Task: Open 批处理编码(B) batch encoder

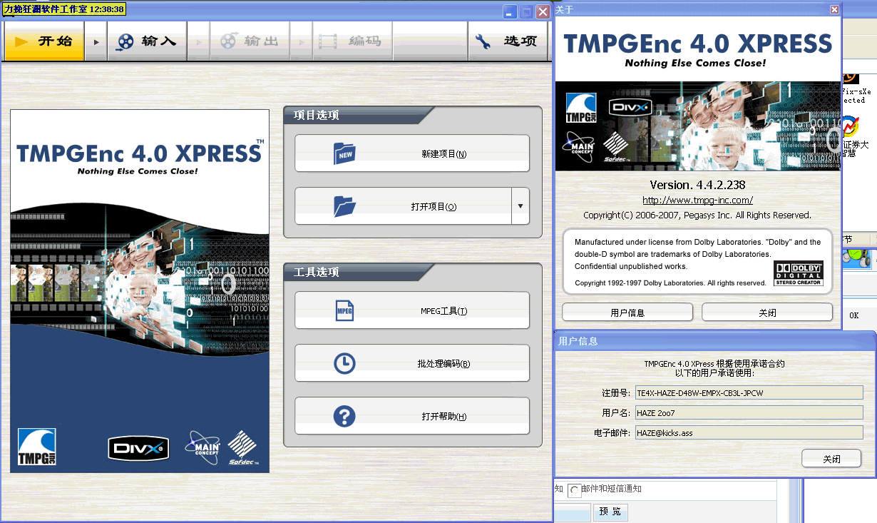Action: (412, 363)
